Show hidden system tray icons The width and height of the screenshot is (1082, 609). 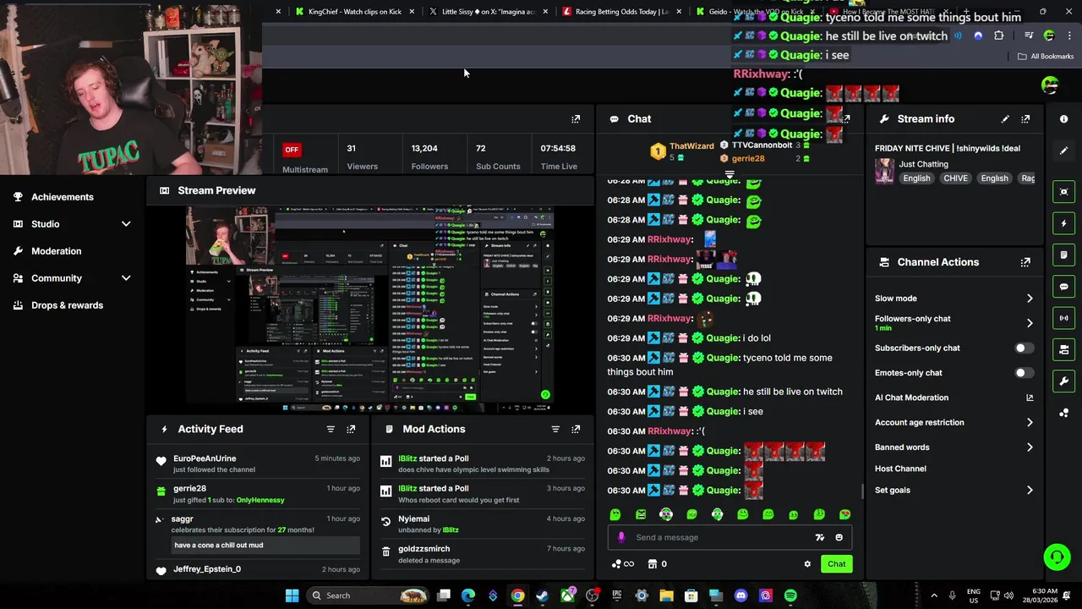[934, 595]
